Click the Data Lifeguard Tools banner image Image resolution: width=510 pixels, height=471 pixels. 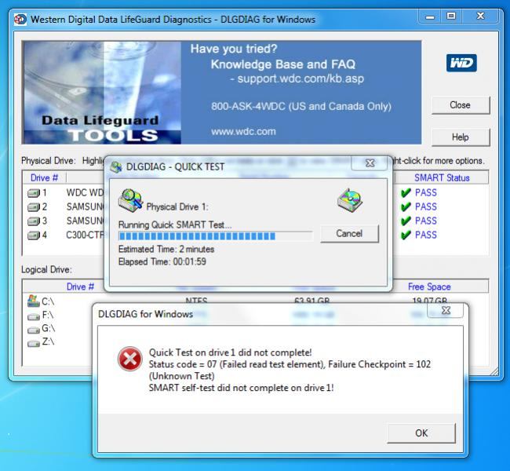click(x=102, y=93)
